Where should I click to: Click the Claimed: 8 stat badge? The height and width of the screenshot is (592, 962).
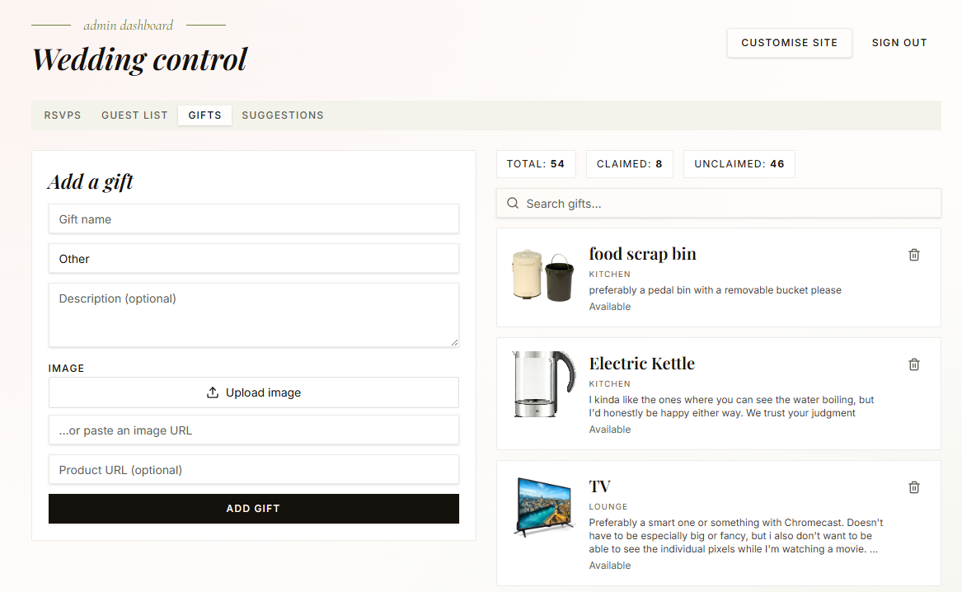pyautogui.click(x=630, y=164)
